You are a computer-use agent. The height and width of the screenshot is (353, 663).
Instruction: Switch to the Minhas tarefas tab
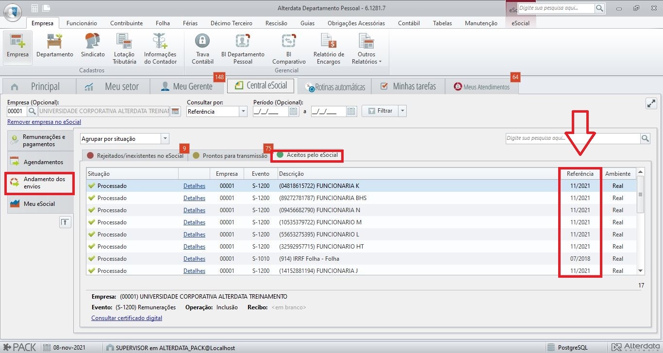tap(408, 86)
